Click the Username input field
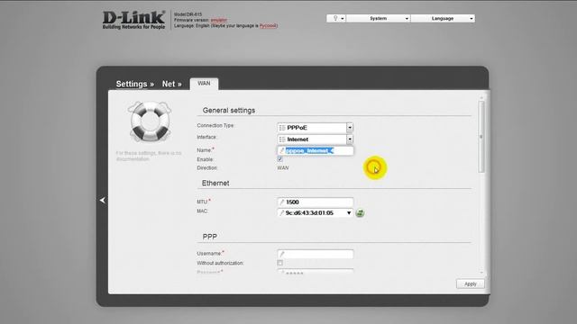Screen dimensions: 577x324 coord(316,254)
